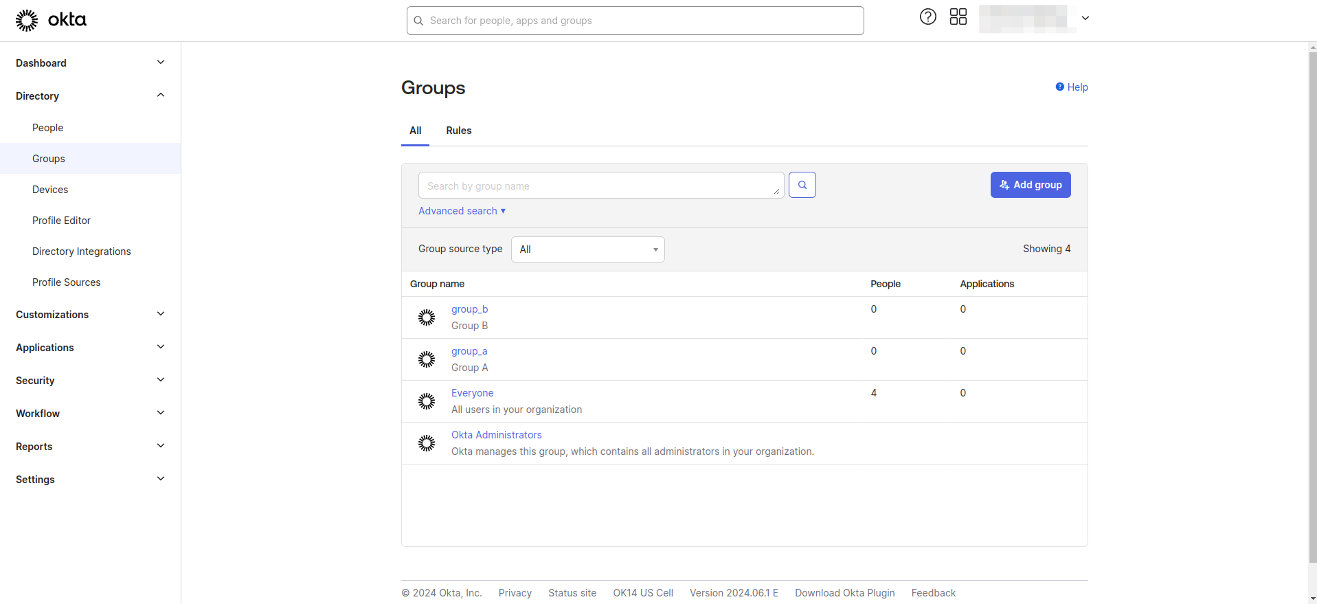Click the Everyone group icon
Image resolution: width=1317 pixels, height=604 pixels.
427,401
